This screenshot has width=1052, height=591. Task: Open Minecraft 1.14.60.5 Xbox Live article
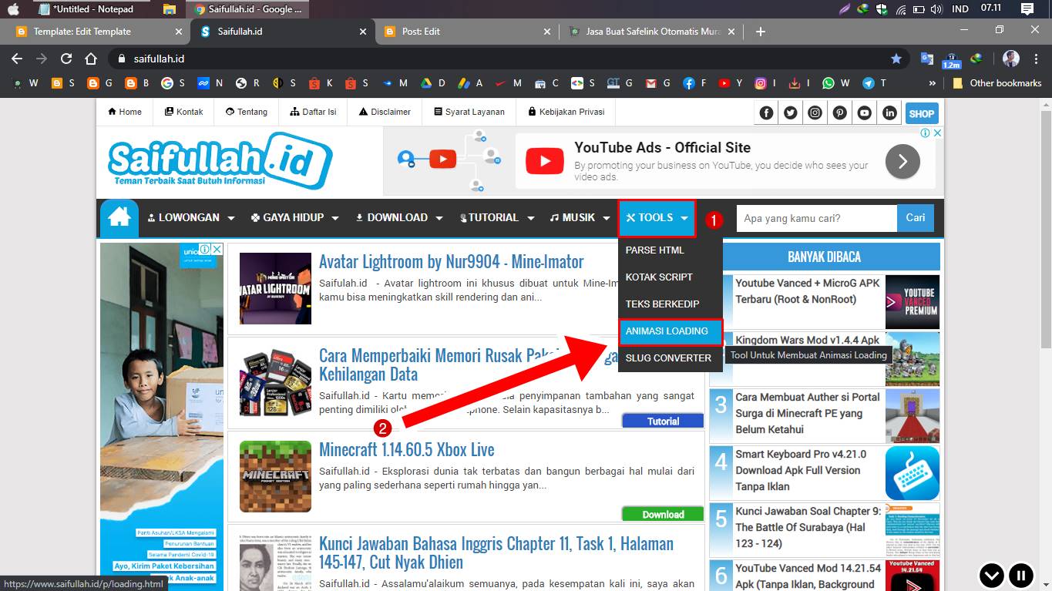point(407,449)
